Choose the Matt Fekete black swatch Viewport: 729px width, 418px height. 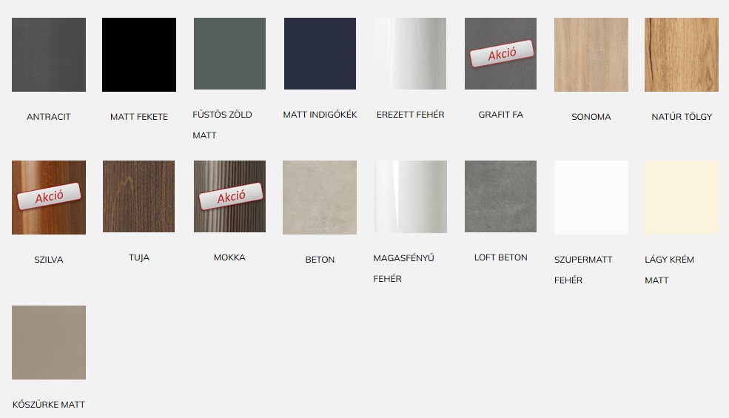pyautogui.click(x=139, y=55)
